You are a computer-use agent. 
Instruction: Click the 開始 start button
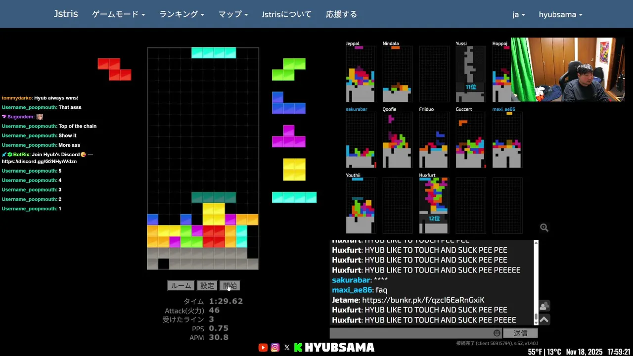[x=230, y=286]
